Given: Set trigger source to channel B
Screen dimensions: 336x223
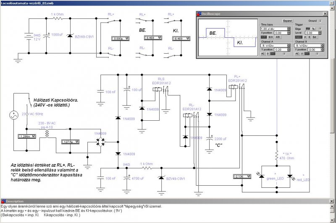Looking at the screenshot, I should tap(309, 37).
